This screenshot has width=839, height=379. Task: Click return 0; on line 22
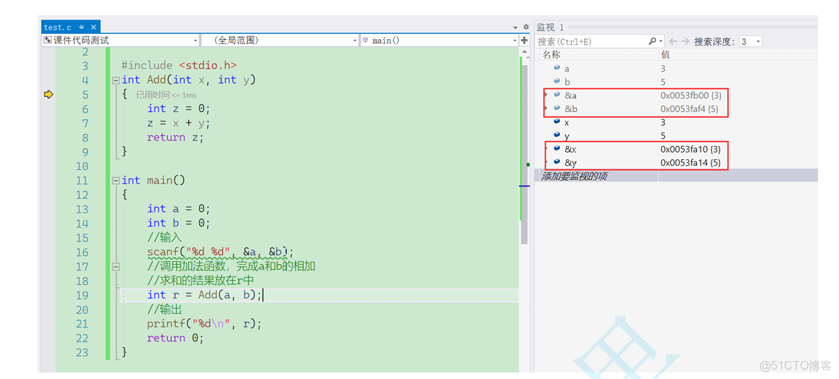coord(175,338)
